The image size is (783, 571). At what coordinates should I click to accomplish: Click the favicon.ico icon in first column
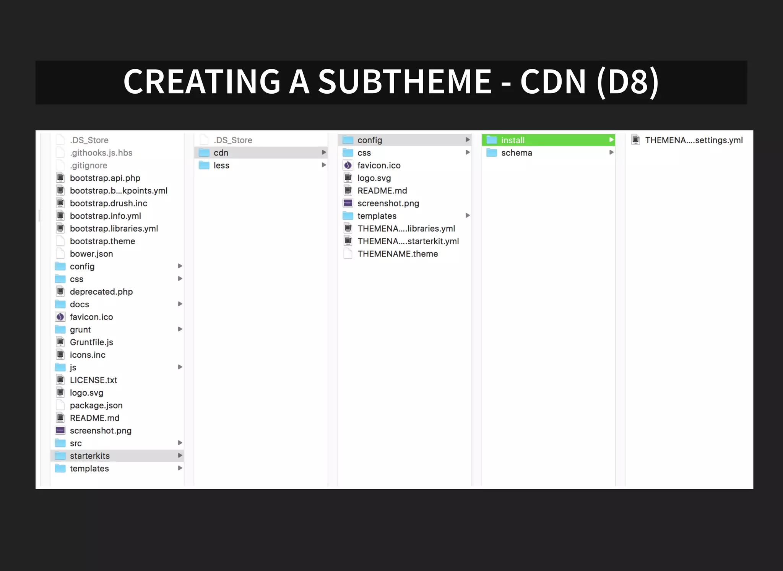coord(60,316)
